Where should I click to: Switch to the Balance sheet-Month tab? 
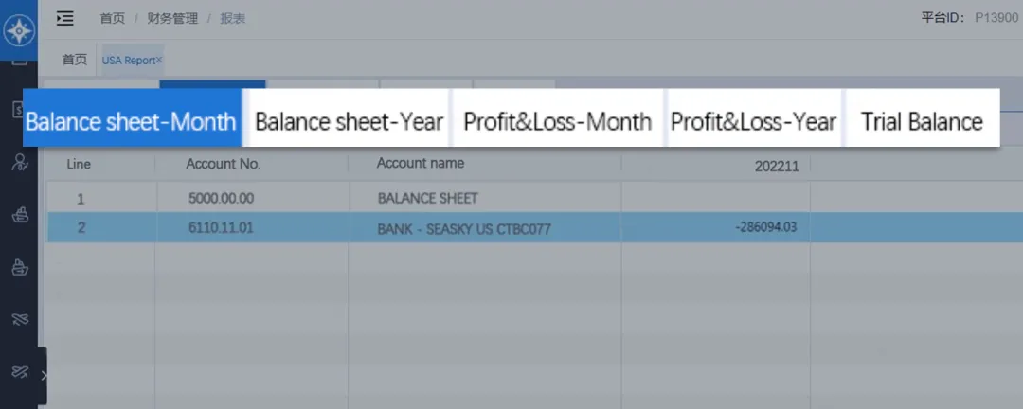pyautogui.click(x=132, y=121)
